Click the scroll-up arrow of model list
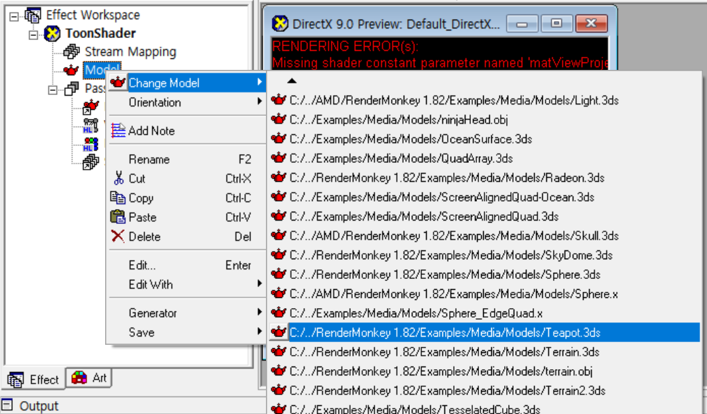The image size is (707, 414). coord(292,81)
